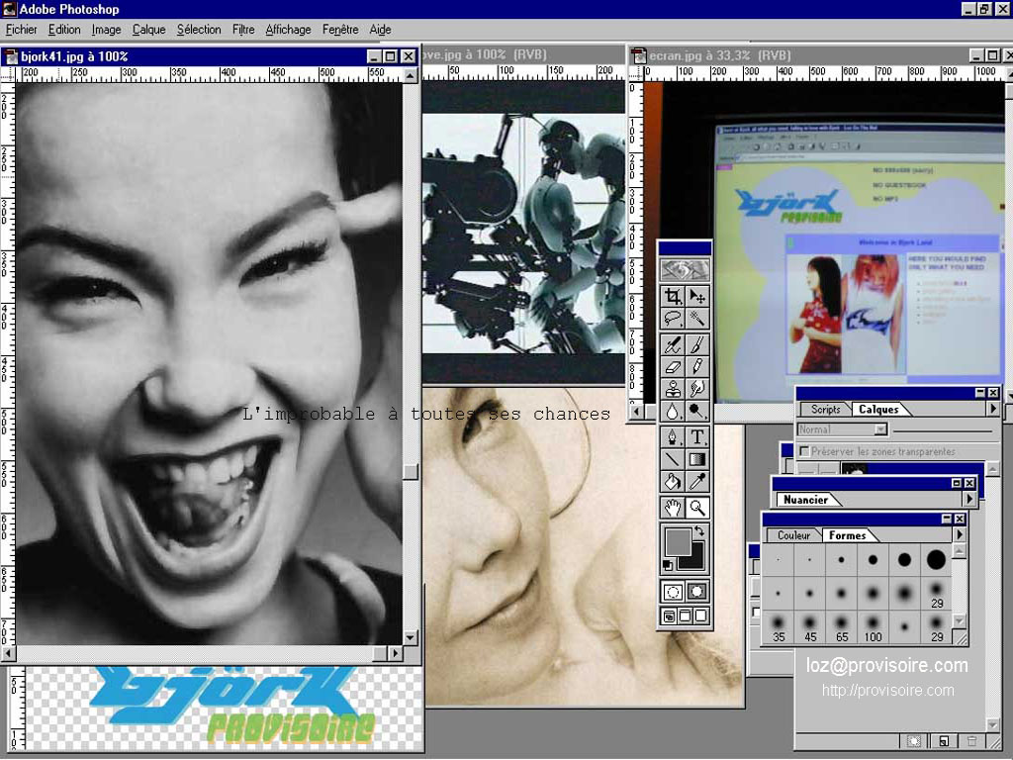
Task: Select the Eyedropper tool
Action: point(697,482)
